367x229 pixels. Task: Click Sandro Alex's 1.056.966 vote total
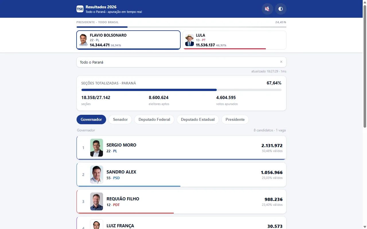click(x=272, y=173)
